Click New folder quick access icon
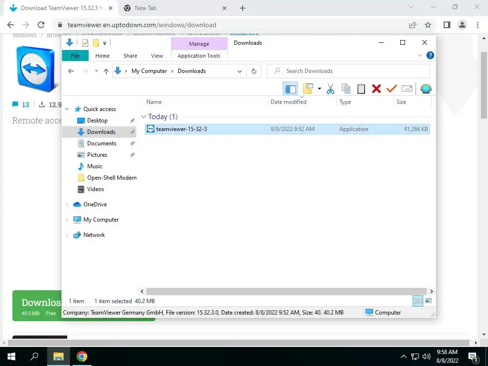 tap(96, 43)
